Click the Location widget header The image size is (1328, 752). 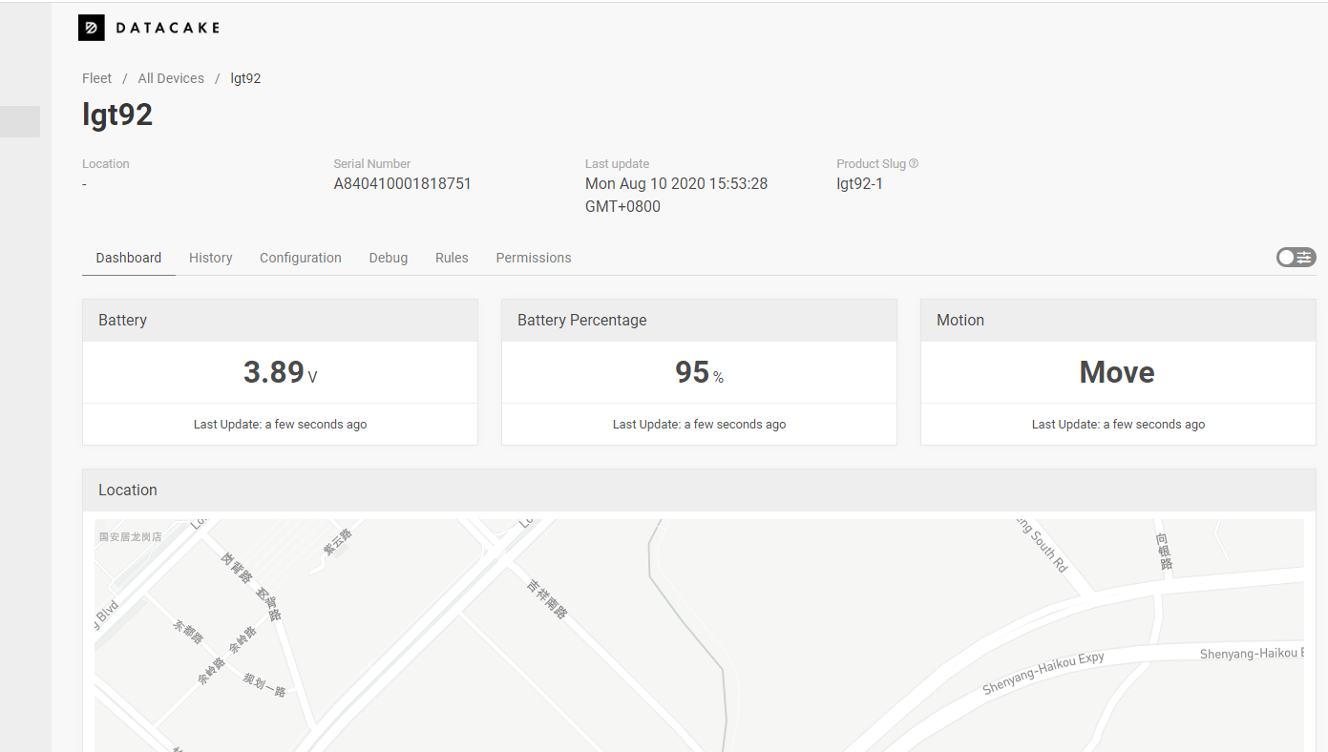pos(699,490)
